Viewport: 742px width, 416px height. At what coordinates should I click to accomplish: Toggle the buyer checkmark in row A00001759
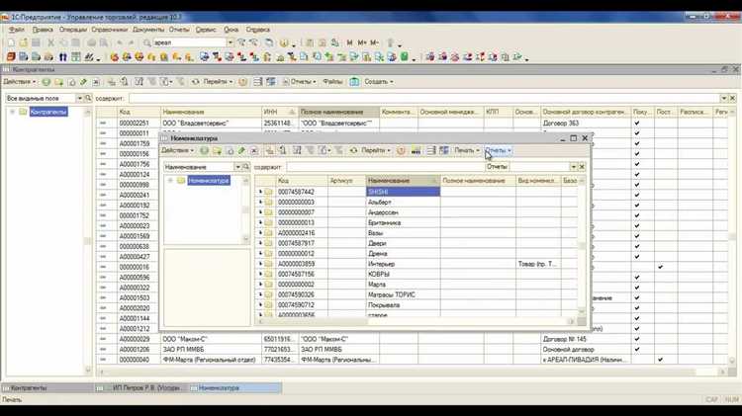pos(637,143)
